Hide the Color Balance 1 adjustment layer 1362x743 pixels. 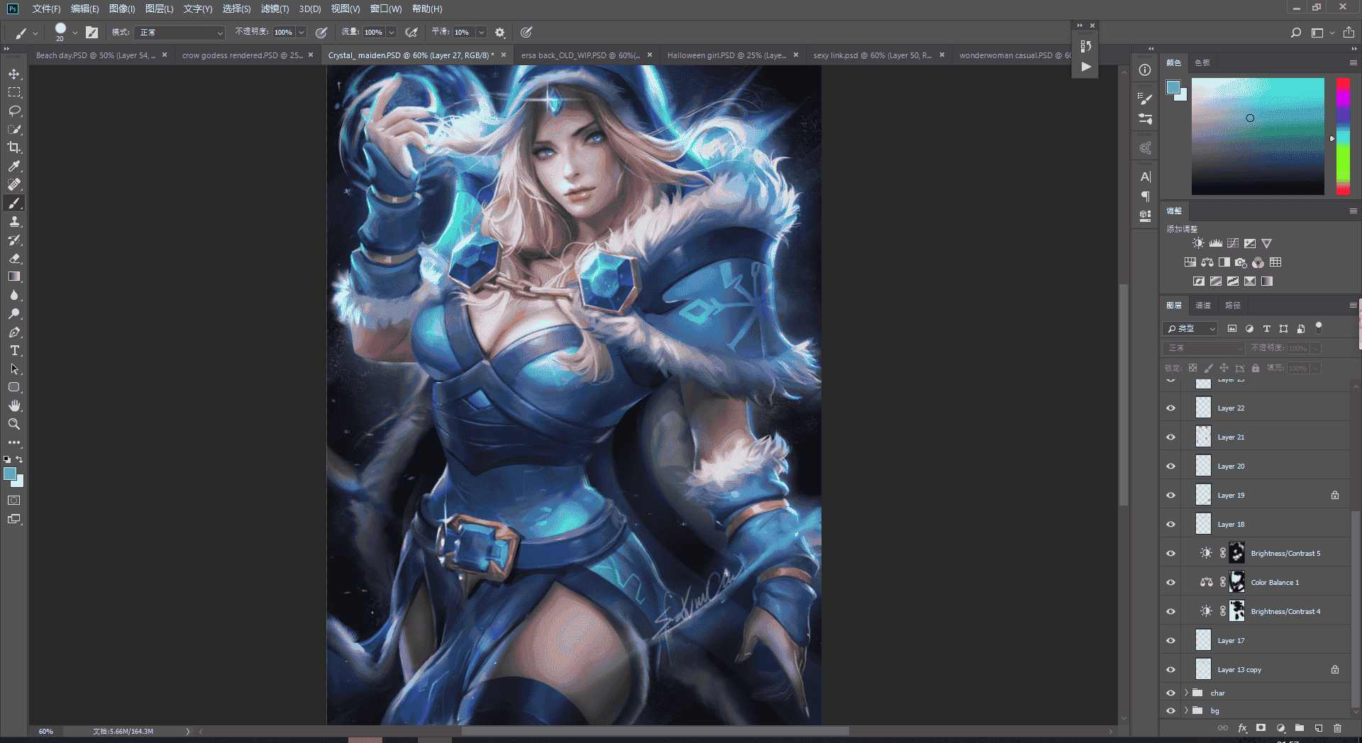coord(1170,582)
